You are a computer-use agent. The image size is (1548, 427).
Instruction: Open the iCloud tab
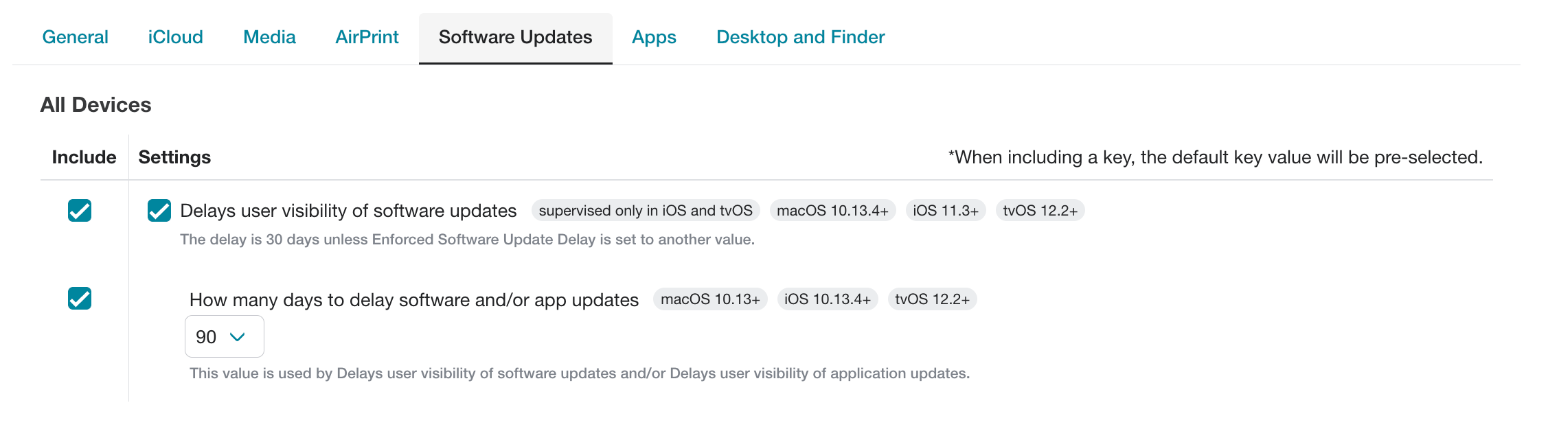(175, 37)
